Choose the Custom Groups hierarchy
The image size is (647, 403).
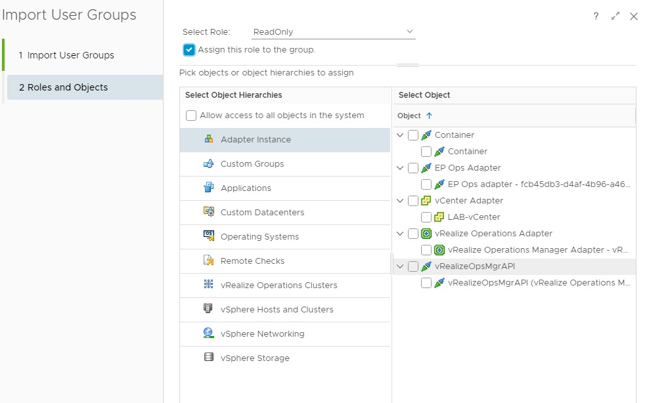284,164
